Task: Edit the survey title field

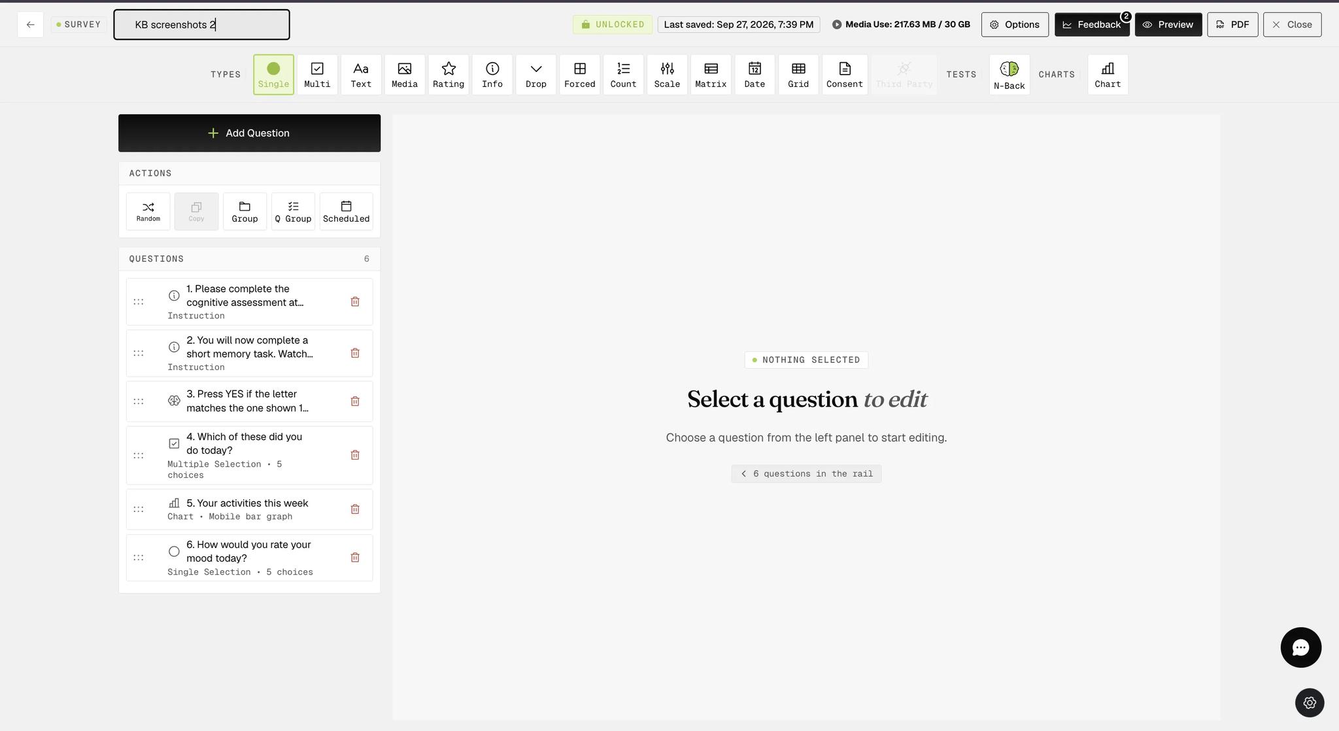Action: [x=201, y=25]
